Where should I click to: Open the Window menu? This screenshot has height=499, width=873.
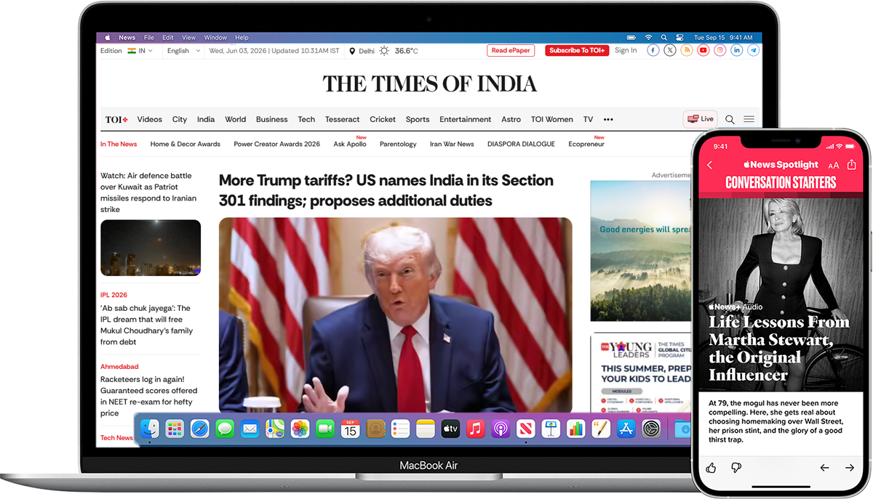pos(215,38)
